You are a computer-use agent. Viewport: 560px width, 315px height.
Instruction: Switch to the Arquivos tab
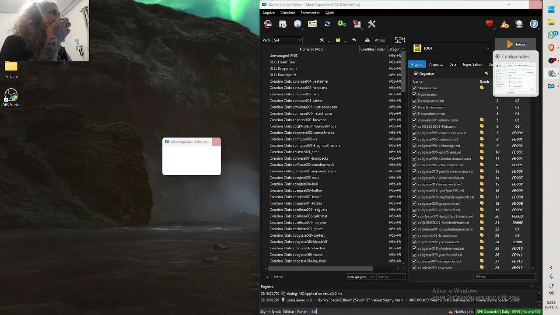[x=436, y=64]
